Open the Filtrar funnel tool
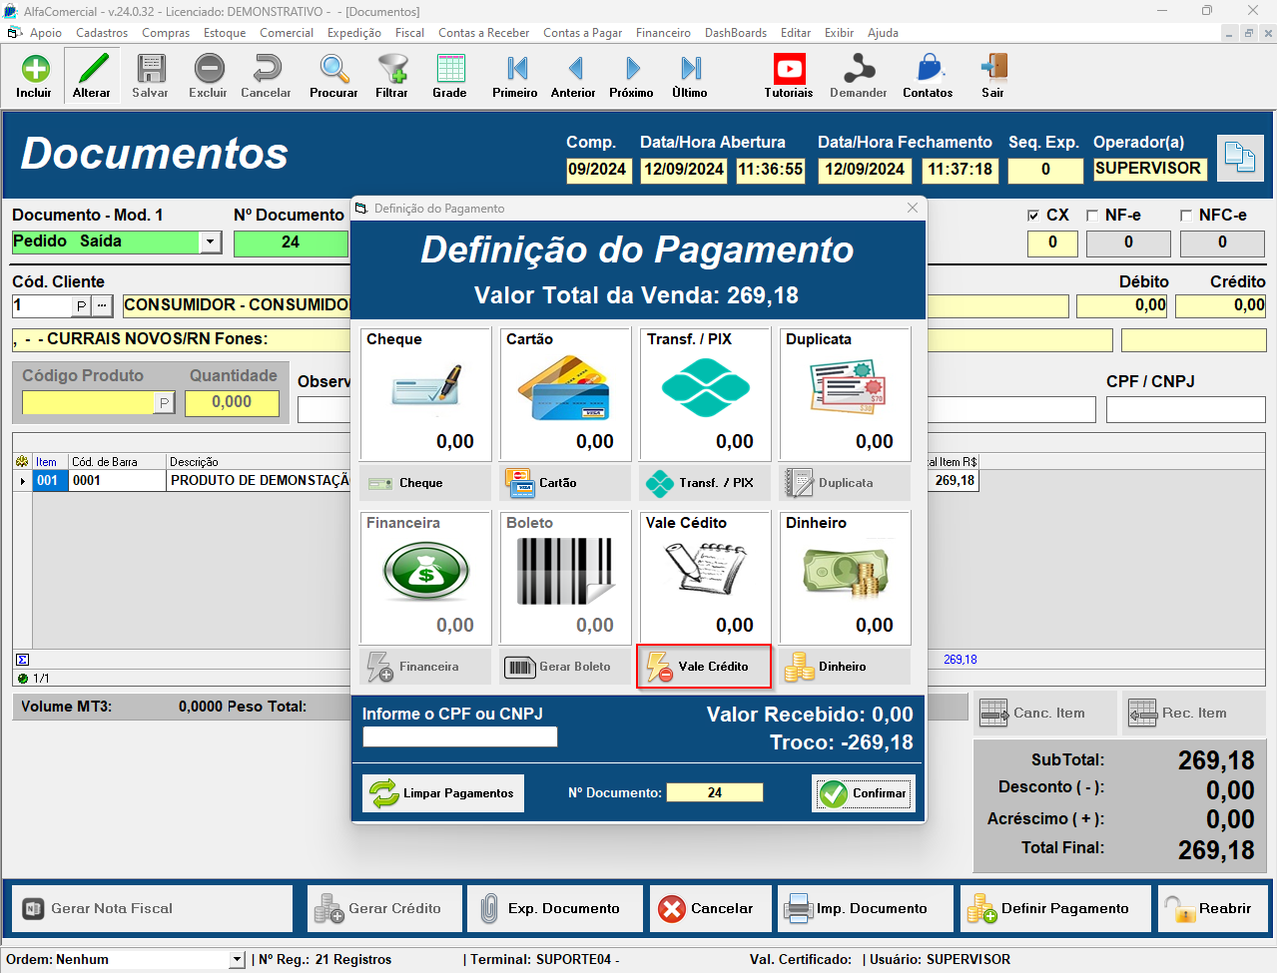The width and height of the screenshot is (1277, 974). coord(391,70)
